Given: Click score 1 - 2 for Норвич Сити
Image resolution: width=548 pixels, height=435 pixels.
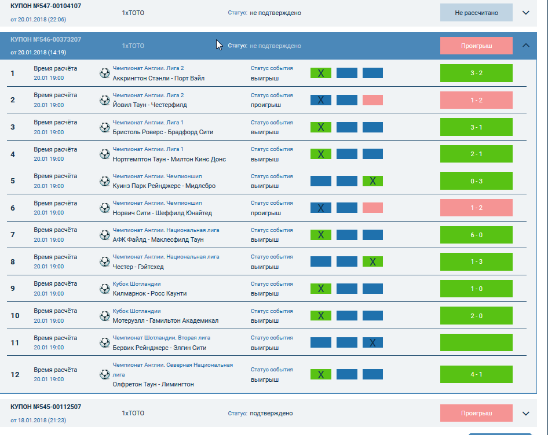Looking at the screenshot, I should tap(476, 208).
